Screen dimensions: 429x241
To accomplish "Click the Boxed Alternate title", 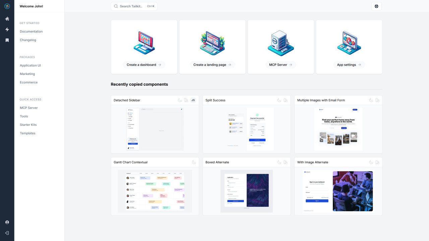I will click(x=217, y=162).
